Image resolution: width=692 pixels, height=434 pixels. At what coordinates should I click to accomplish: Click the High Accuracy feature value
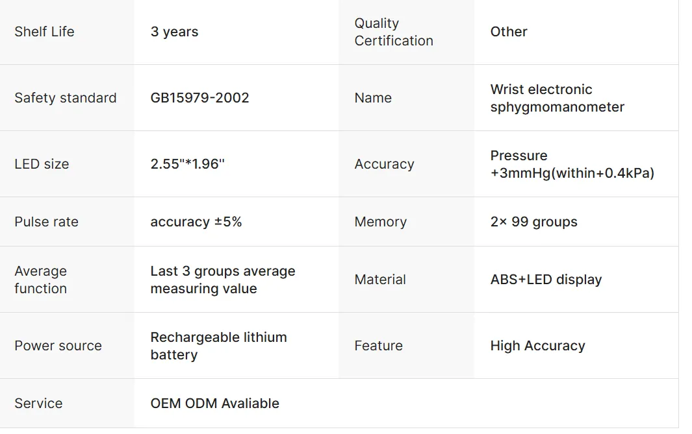pos(537,345)
